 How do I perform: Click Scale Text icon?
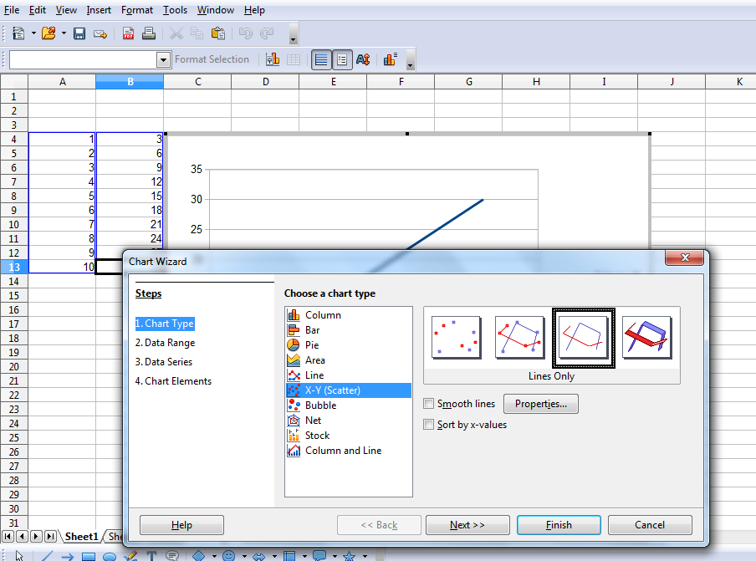363,59
